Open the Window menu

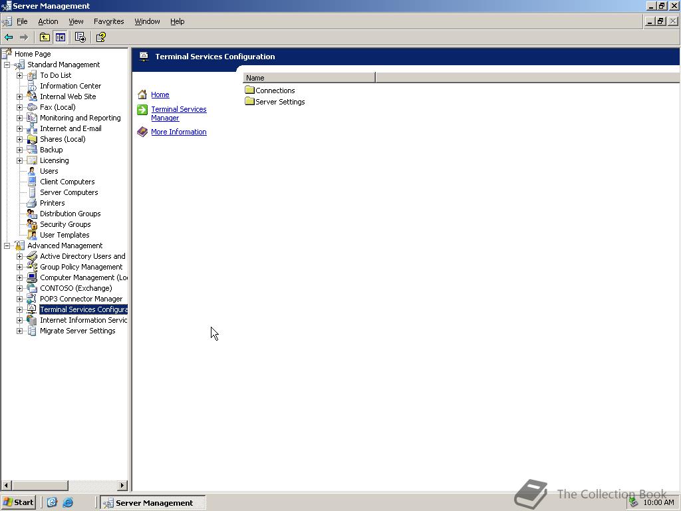pyautogui.click(x=147, y=21)
